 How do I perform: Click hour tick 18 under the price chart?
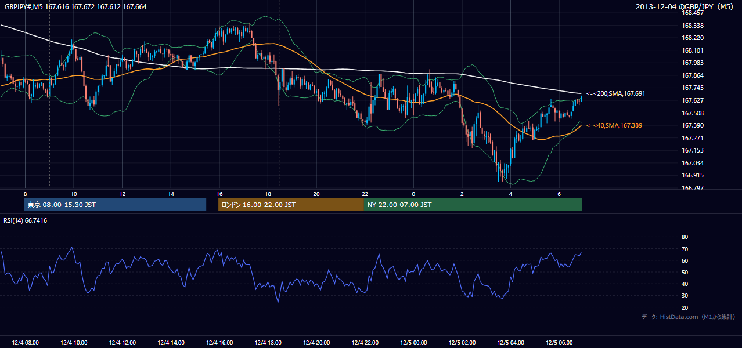[268, 194]
